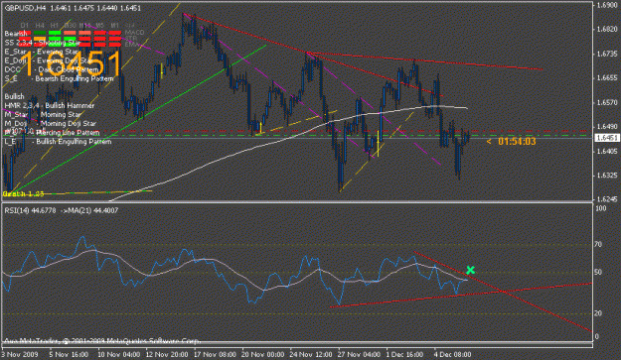Click the D1 timeframe column header

click(x=25, y=26)
